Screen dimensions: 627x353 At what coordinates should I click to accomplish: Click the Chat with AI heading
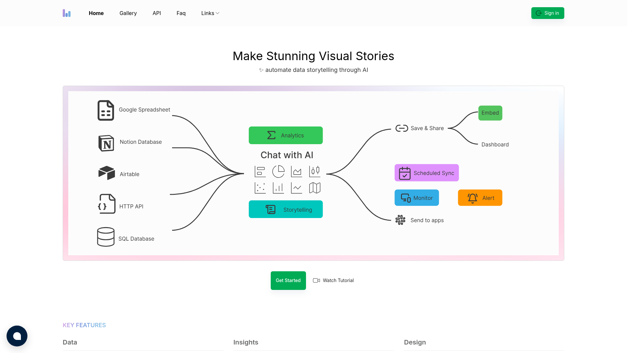coord(287,155)
